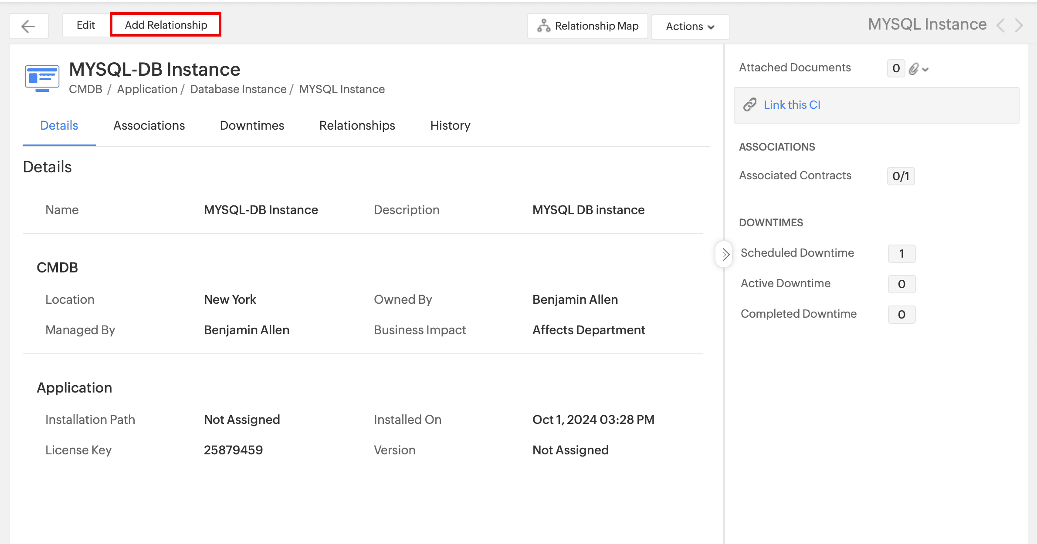Click the Relationship Map tree icon

click(543, 26)
